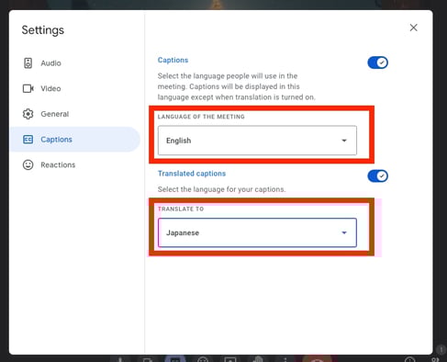Screen dimensions: 447x362
Task: Click the CC icon beside Captions
Action: (28, 140)
